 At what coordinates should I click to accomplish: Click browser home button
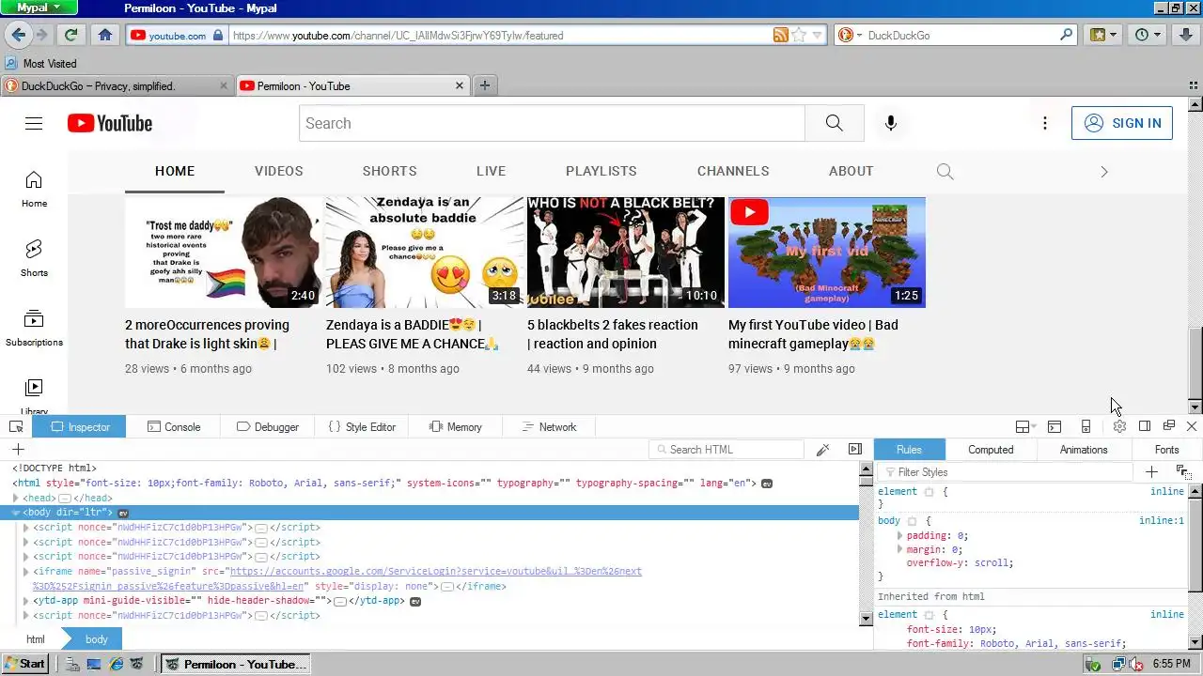click(105, 35)
